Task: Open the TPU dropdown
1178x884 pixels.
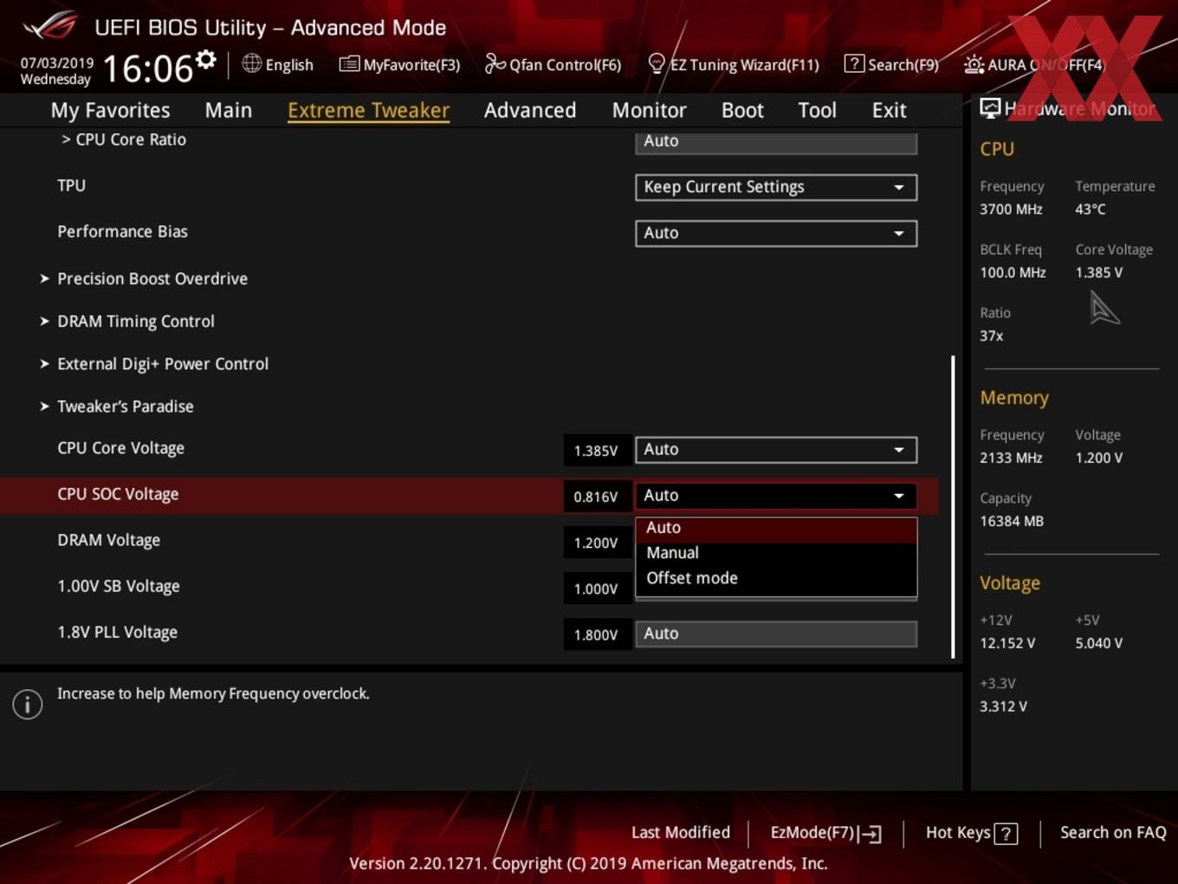Action: [x=776, y=187]
